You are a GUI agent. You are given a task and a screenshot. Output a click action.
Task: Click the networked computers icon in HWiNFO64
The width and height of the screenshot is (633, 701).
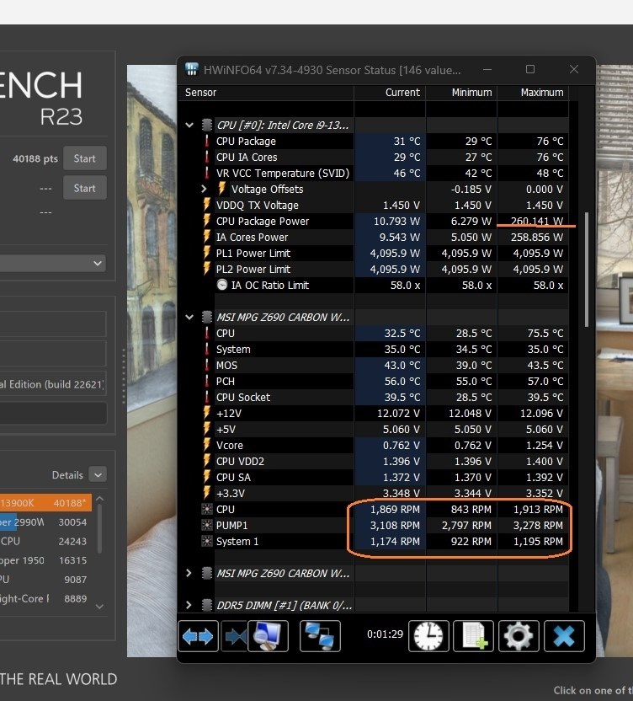click(x=320, y=636)
